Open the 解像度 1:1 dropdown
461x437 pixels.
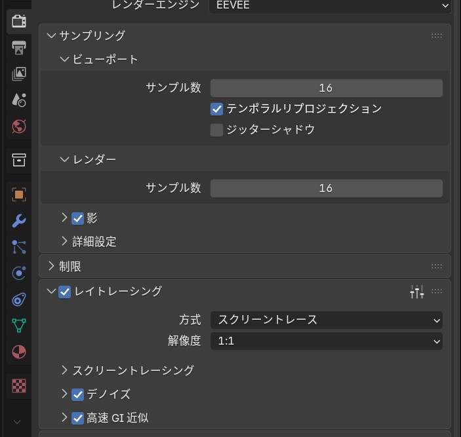pyautogui.click(x=326, y=341)
